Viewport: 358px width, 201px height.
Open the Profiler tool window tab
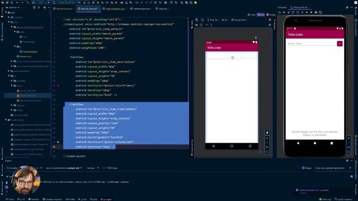[70, 199]
